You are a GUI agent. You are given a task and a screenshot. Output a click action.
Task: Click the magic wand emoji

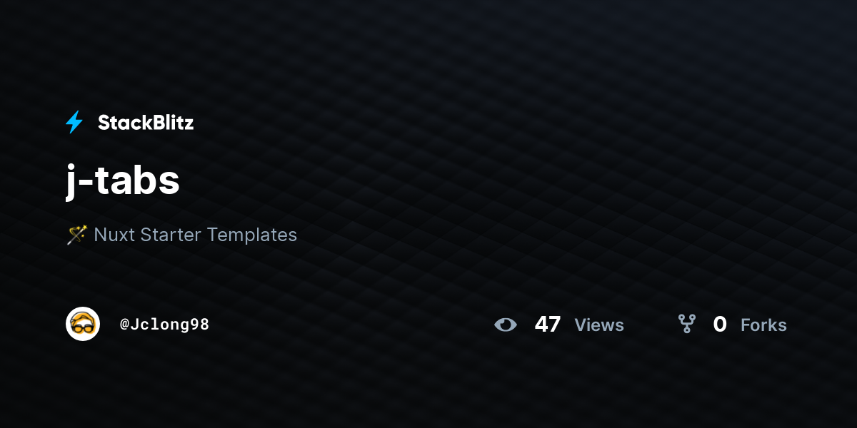click(x=76, y=234)
